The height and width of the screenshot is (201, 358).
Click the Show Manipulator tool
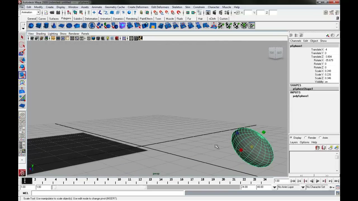click(22, 98)
